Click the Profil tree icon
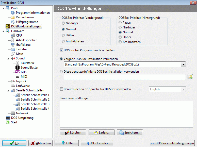 click(8, 8)
